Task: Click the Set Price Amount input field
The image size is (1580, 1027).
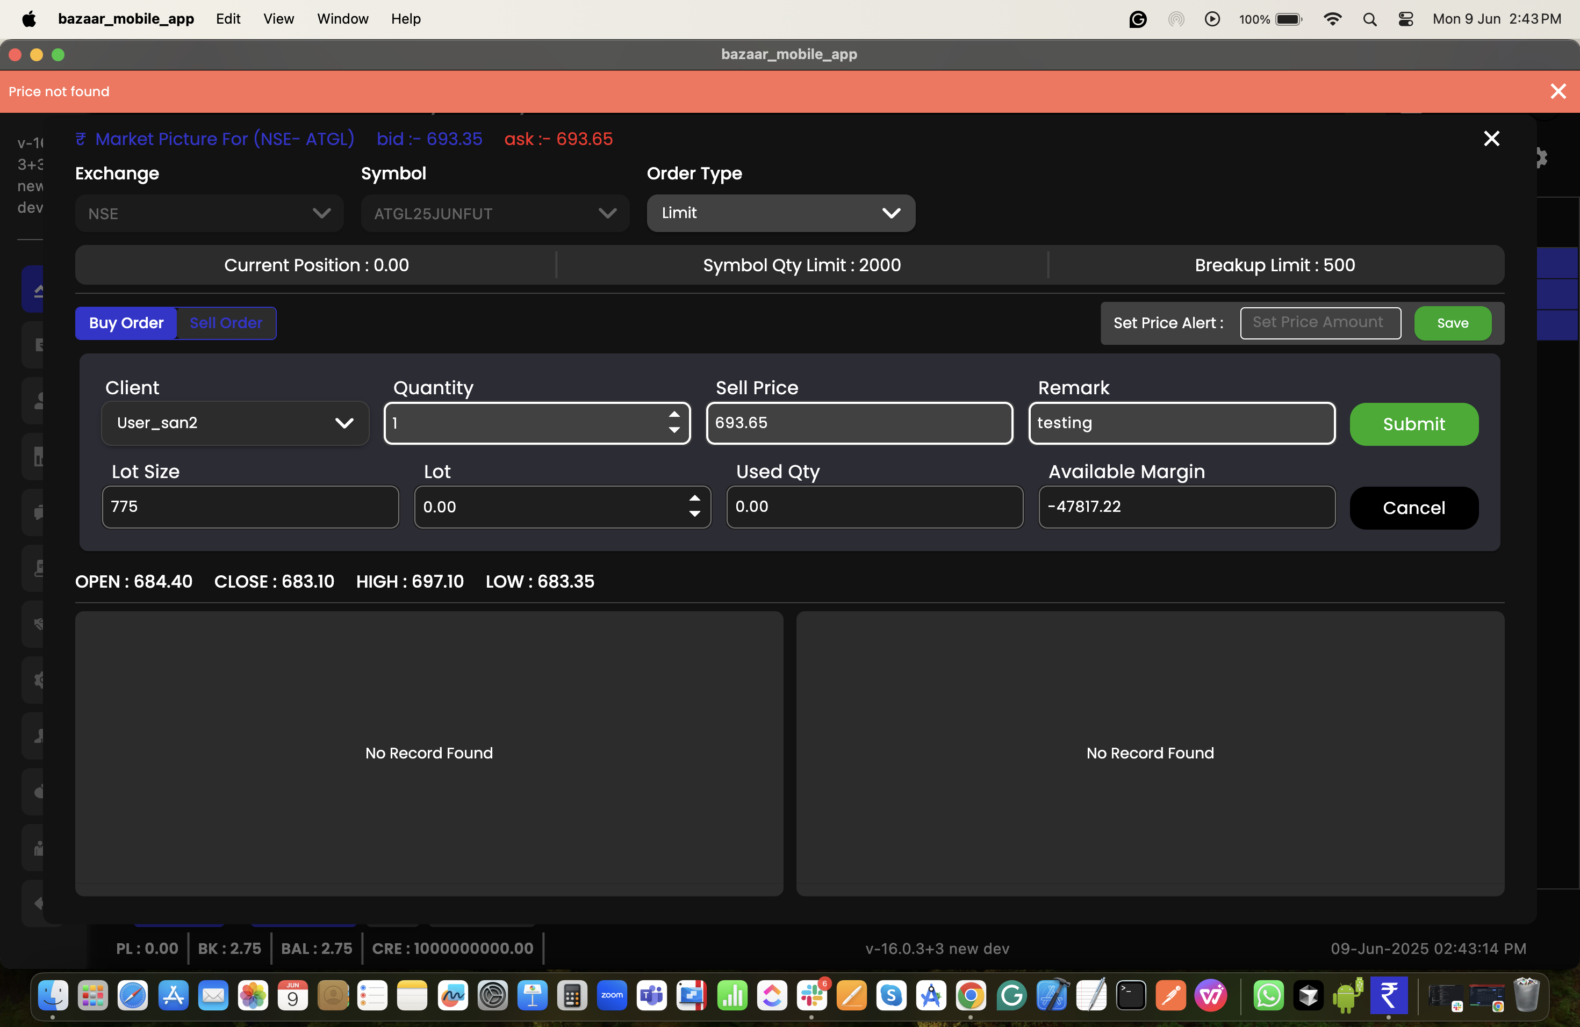Action: click(x=1320, y=323)
